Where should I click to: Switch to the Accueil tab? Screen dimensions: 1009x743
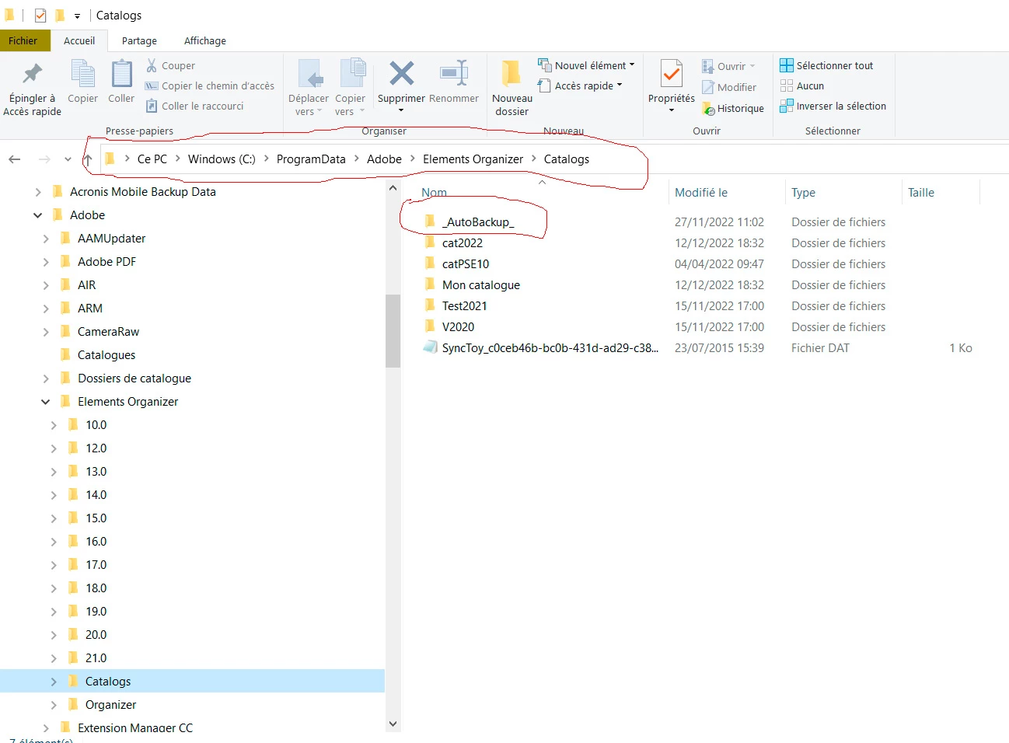coord(79,41)
